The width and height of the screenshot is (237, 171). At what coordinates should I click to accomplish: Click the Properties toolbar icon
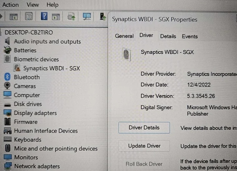pyautogui.click(x=29, y=16)
